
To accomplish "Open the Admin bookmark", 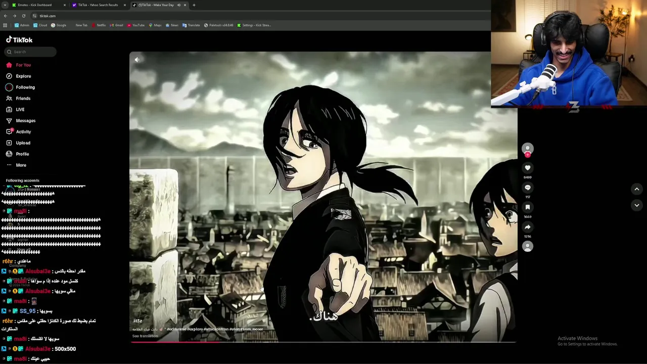I will (x=22, y=25).
